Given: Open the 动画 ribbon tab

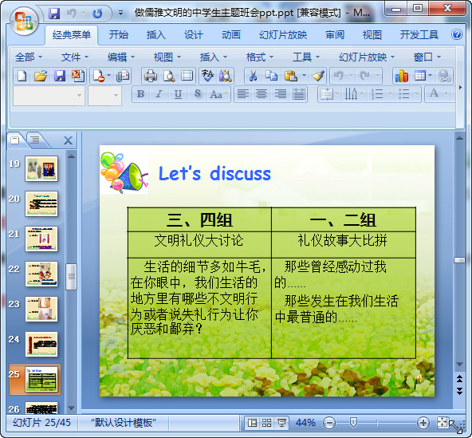Looking at the screenshot, I should (231, 35).
